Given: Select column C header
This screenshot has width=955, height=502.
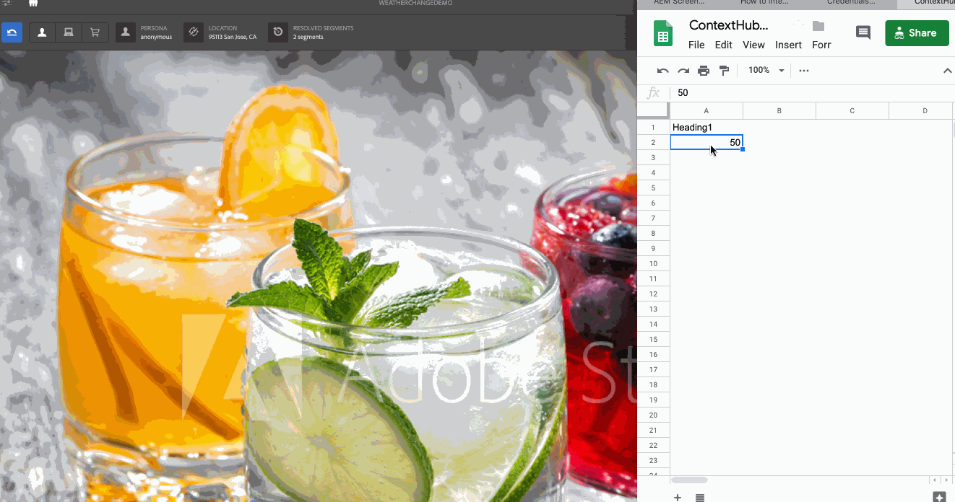Looking at the screenshot, I should point(852,110).
